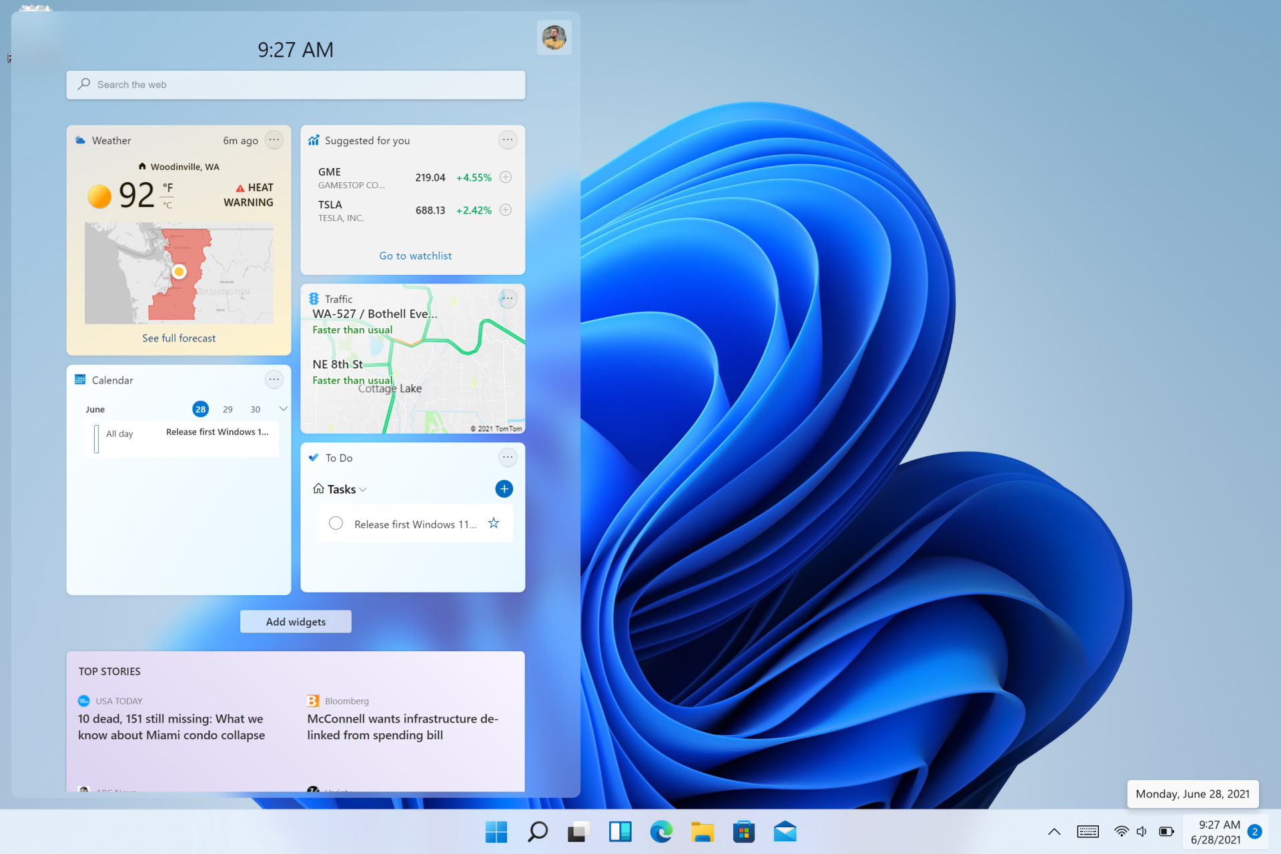Open Snipping Tool from taskbar
Viewport: 1281px width, 854px height.
578,831
